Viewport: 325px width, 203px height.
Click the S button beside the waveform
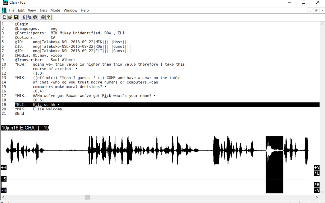pos(4,179)
